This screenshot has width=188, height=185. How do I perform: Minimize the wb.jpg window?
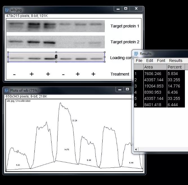[x=118, y=9]
